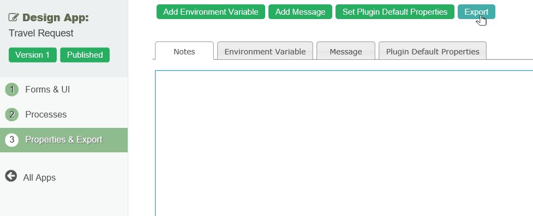Switch to the Message tab

(346, 51)
